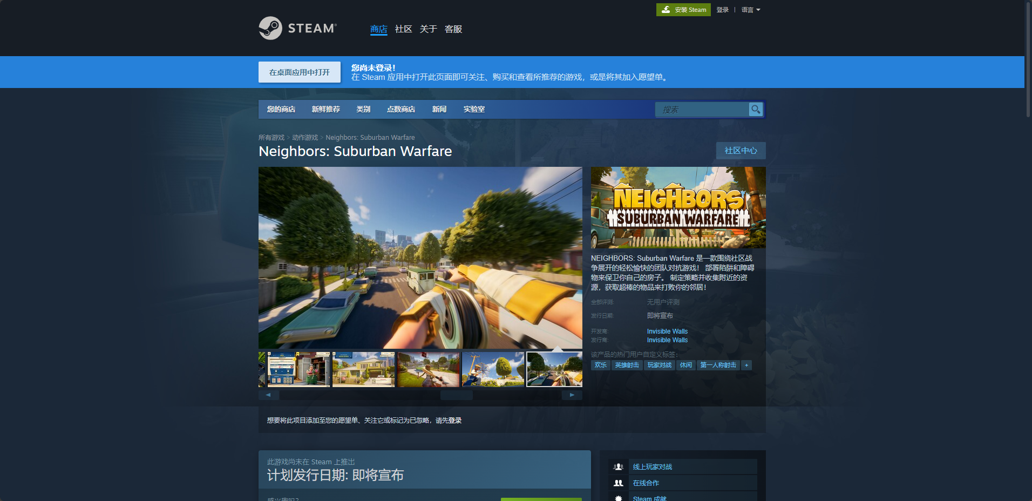The image size is (1032, 501).
Task: Go to the 社区 tab in header
Action: click(x=403, y=29)
